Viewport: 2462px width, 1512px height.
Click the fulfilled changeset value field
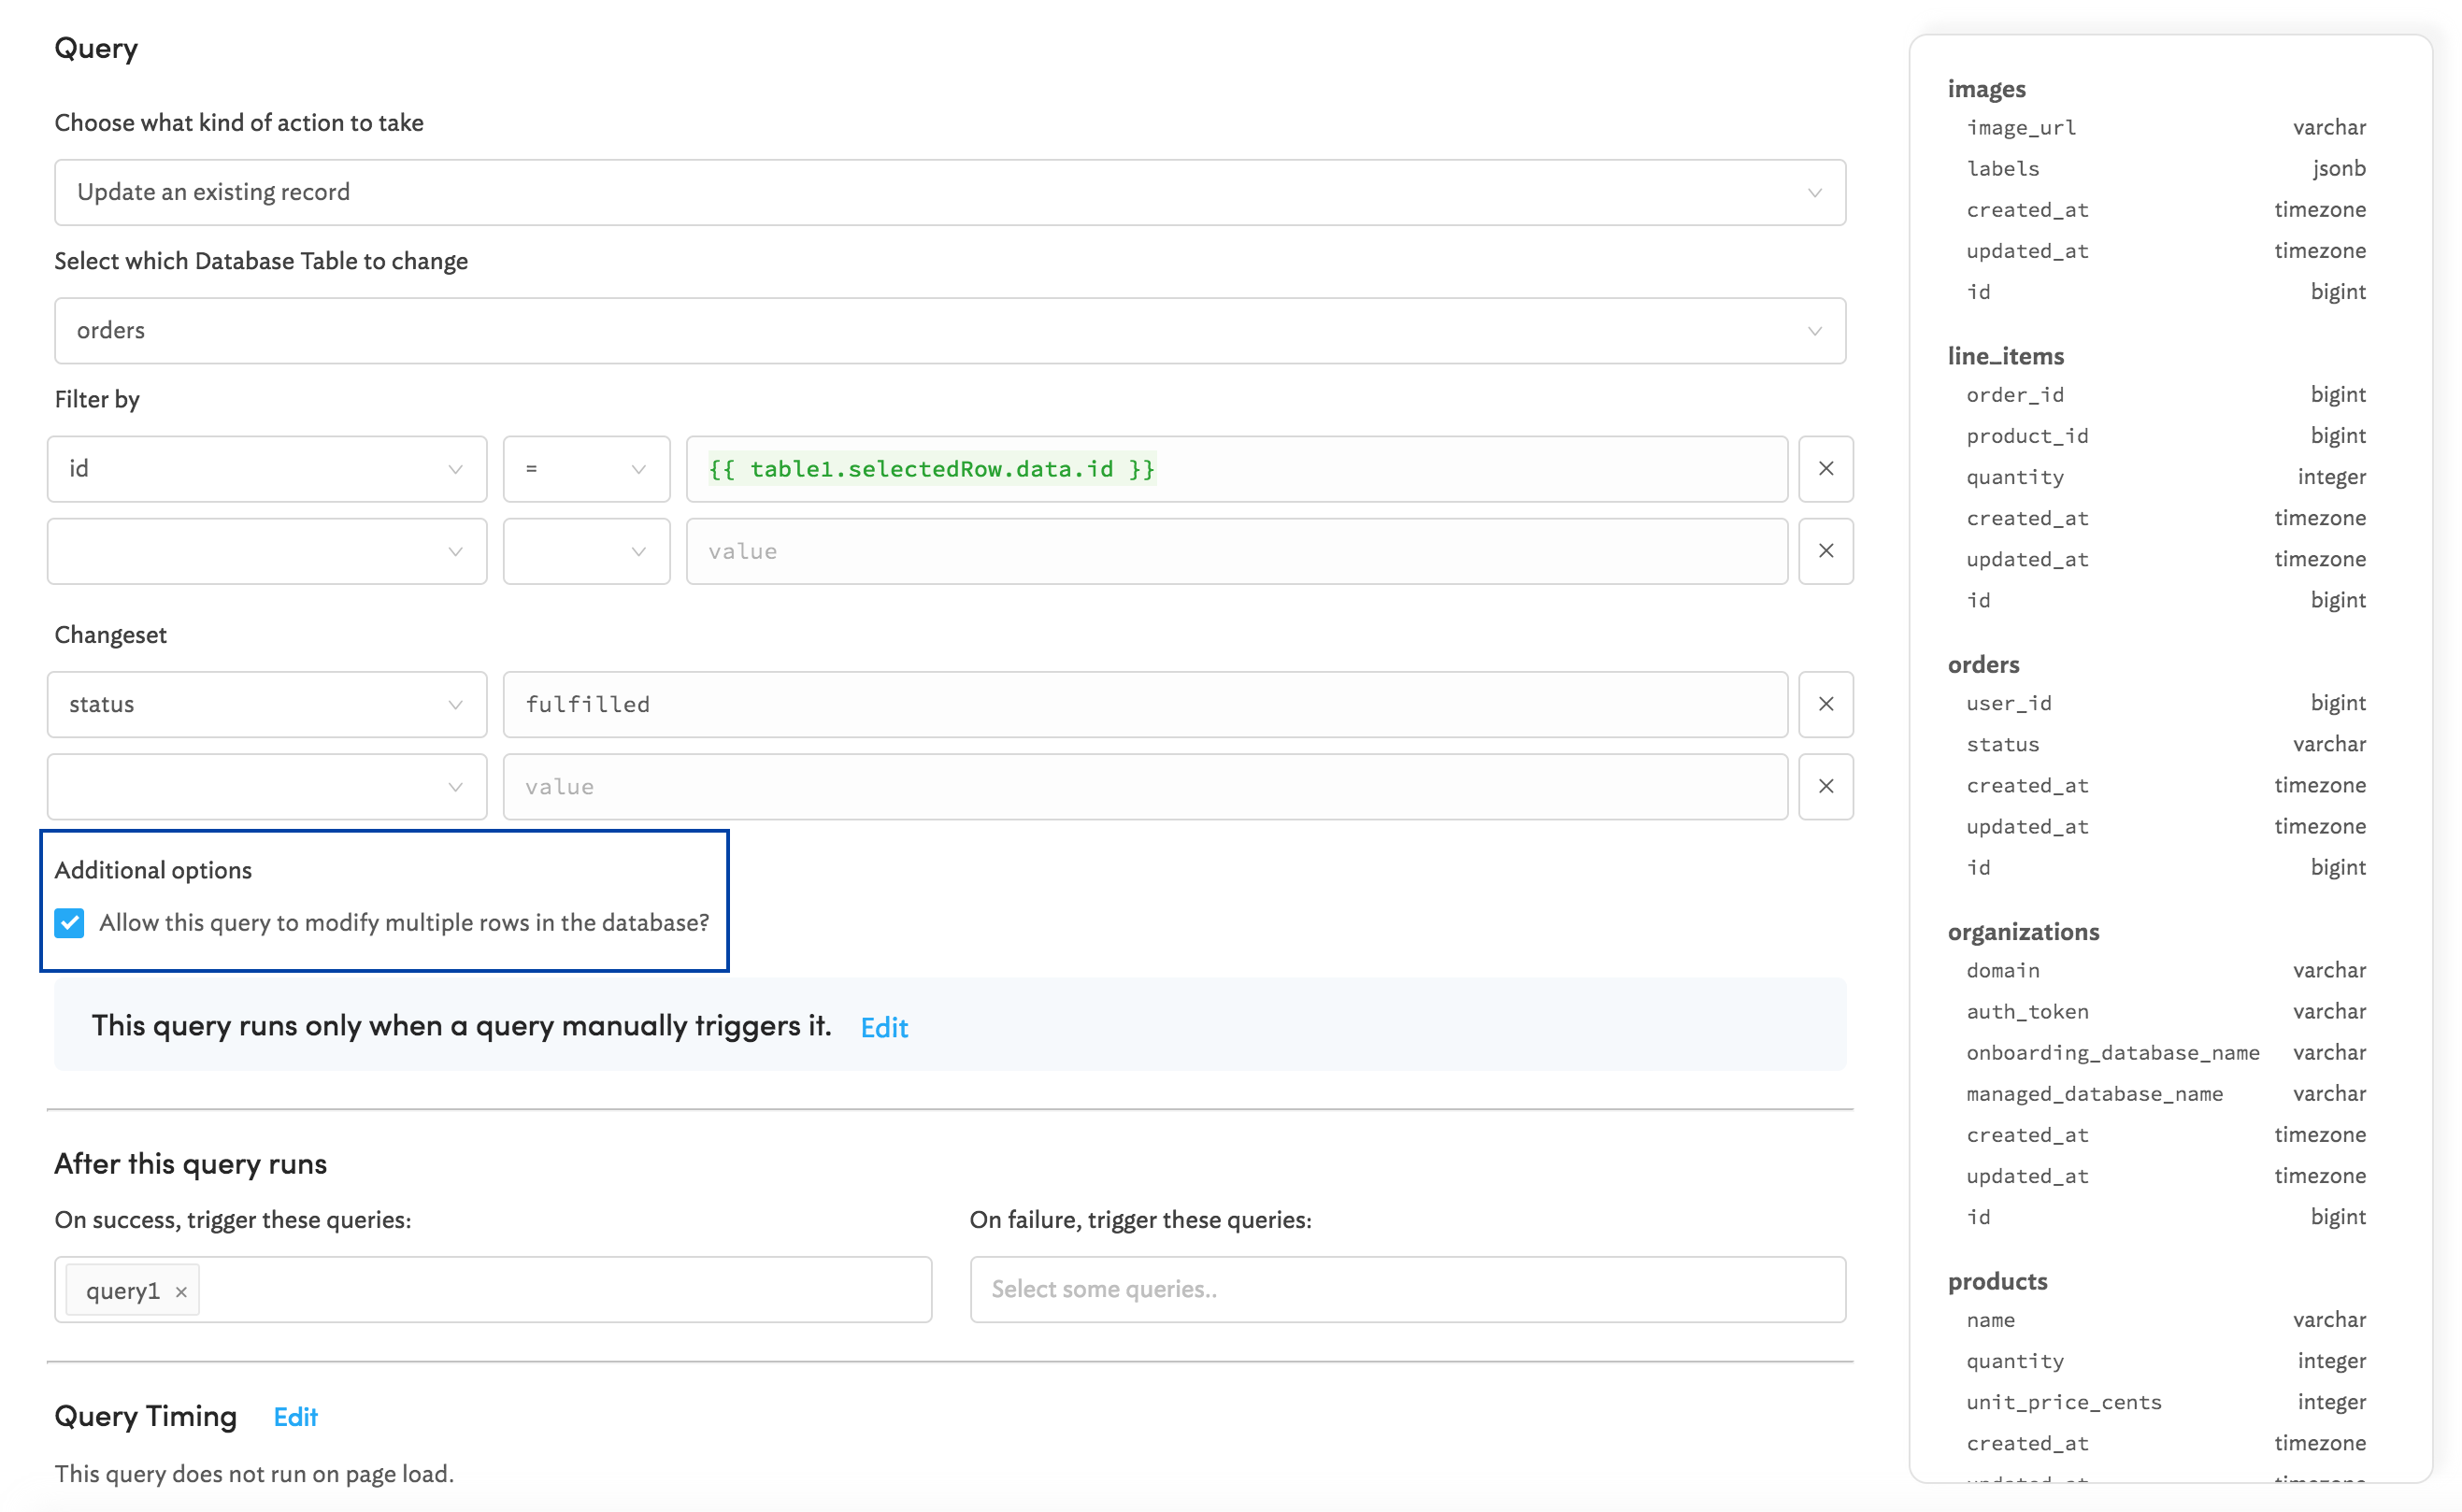tap(1144, 704)
